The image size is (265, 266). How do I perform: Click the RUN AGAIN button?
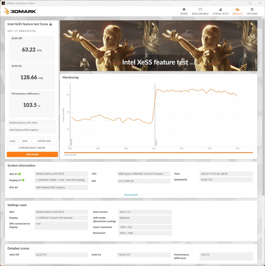pos(32,154)
